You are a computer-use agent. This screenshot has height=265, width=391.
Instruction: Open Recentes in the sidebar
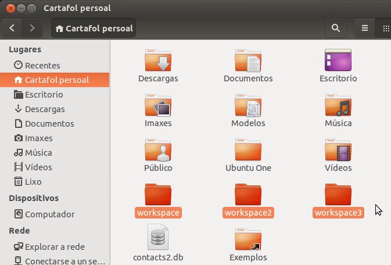point(55,65)
